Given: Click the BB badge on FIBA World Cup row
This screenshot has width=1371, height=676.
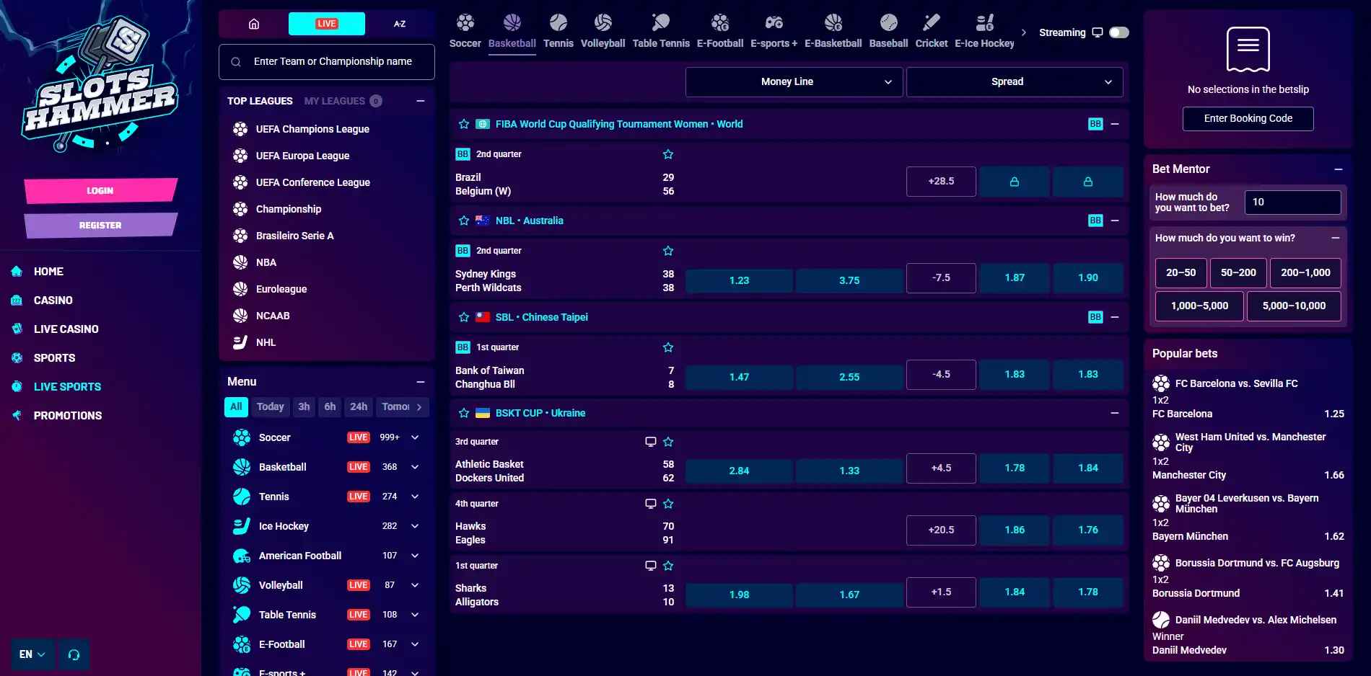Looking at the screenshot, I should point(1095,124).
